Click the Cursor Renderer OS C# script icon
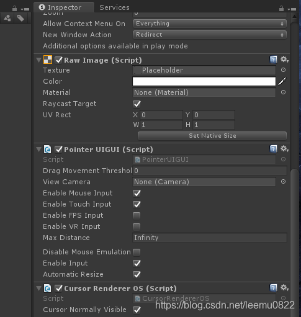Screen dimensions: 301x317 (x=47, y=288)
